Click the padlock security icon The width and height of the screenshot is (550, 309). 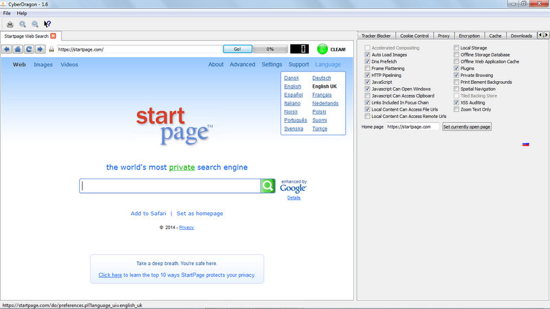click(x=52, y=49)
